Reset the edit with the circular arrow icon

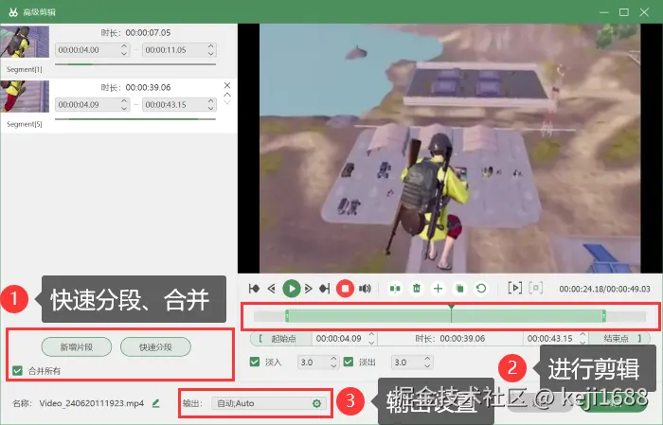481,289
